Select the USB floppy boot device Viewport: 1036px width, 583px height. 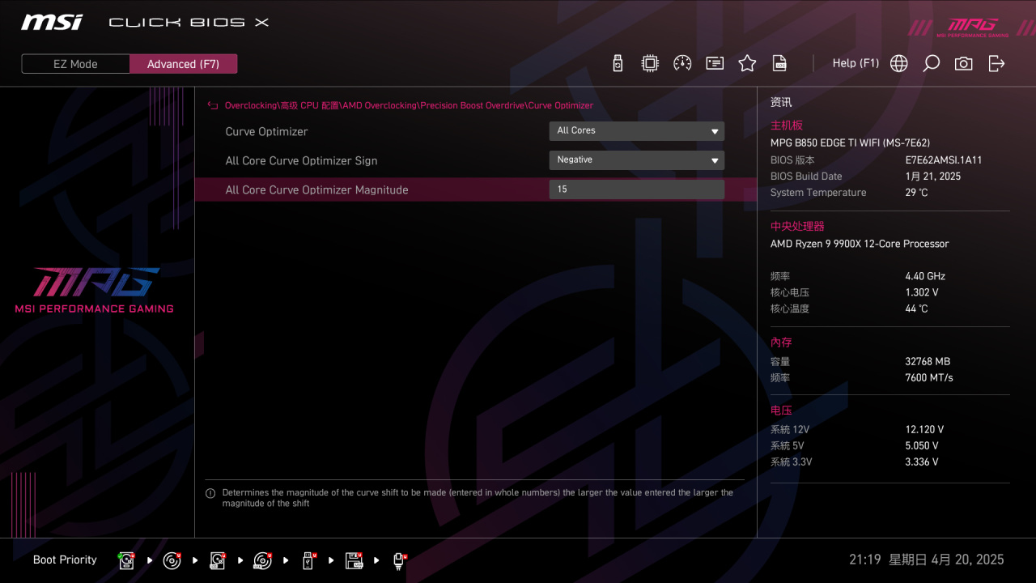point(354,560)
